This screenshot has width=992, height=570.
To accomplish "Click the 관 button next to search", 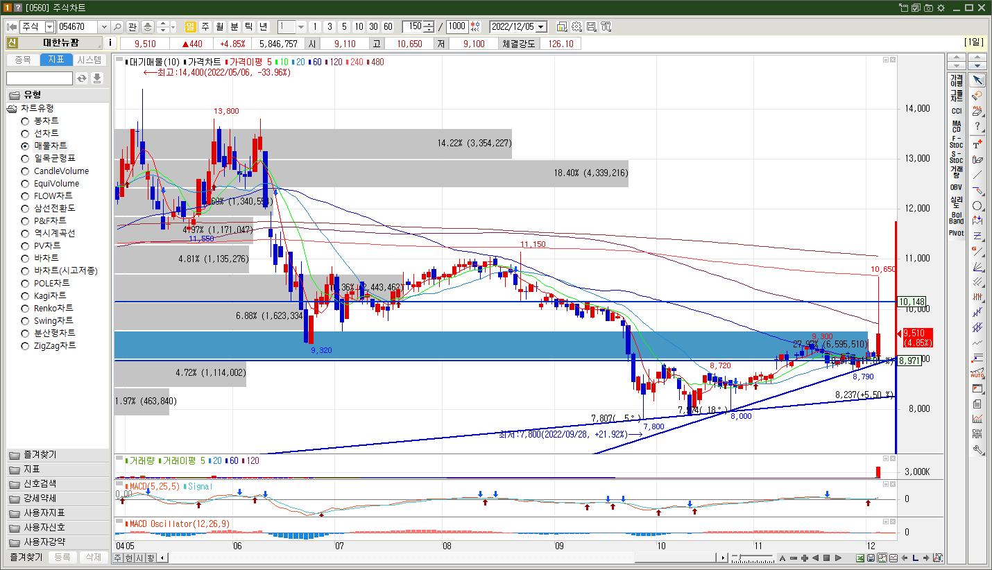I will coord(132,27).
